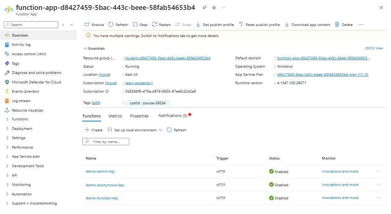The width and height of the screenshot is (391, 214).
Task: Expand the Deployment menu group
Action: pyautogui.click(x=22, y=129)
